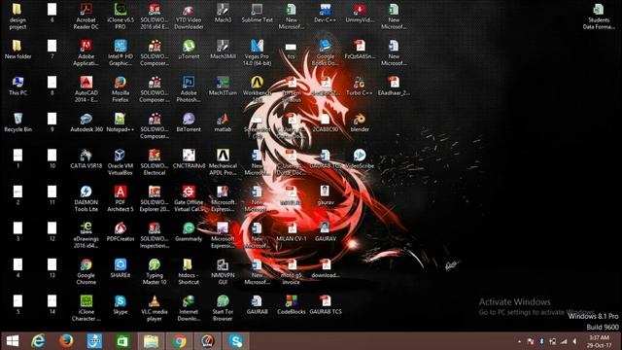The image size is (622, 350).
Task: Open VideoScribe desktop shortcut
Action: click(360, 158)
